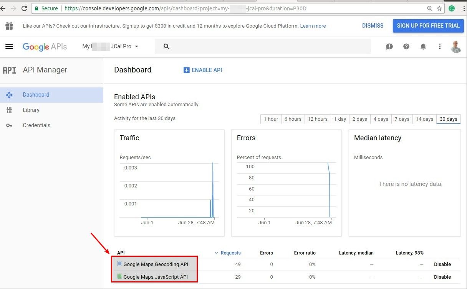Click the browser address bar URL
This screenshot has width=467, height=289.
click(x=185, y=8)
